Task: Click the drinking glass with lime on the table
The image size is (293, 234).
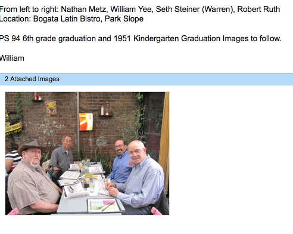Action: click(x=92, y=186)
